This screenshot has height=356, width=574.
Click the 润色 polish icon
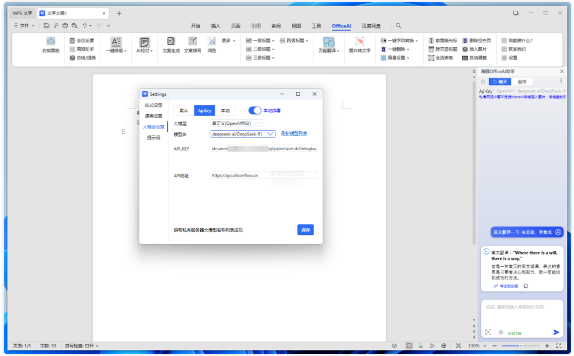211,41
